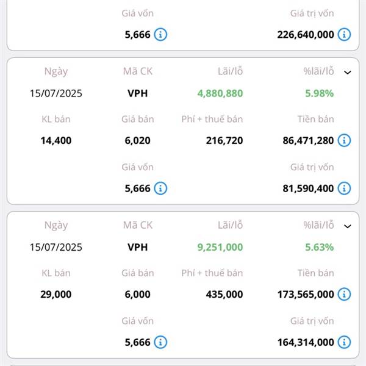This screenshot has width=366, height=366.
Task: Tap the 9,251,000 profit amount
Action: (x=220, y=247)
